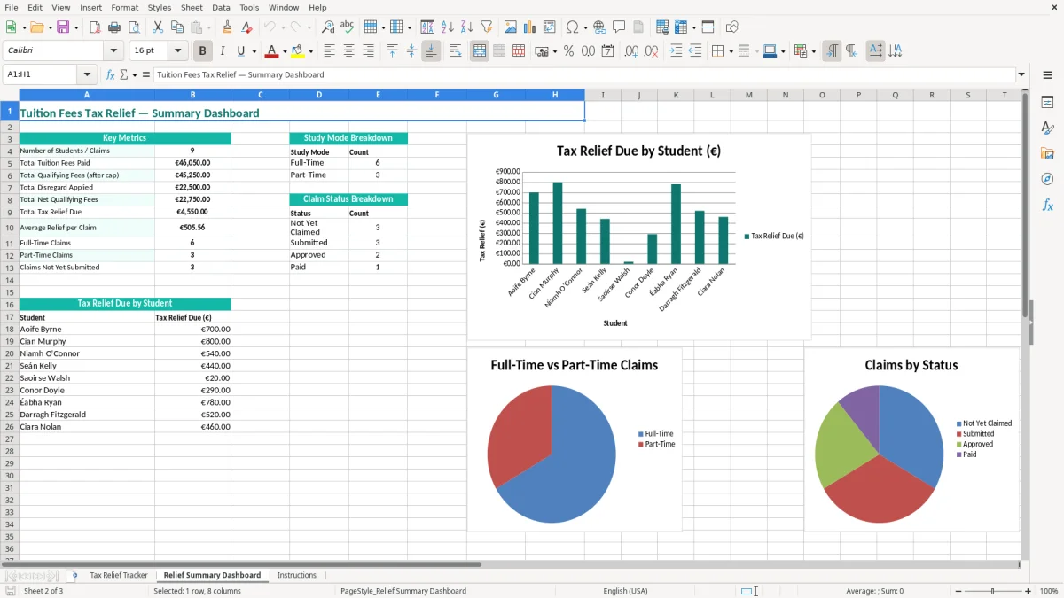The height and width of the screenshot is (598, 1064).
Task: Apply the red font color swatch
Action: [x=271, y=51]
